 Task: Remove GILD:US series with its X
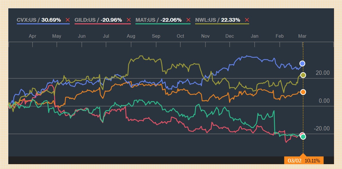129,20
